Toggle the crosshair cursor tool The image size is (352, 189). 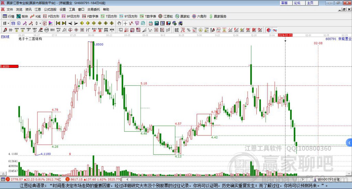coord(125,23)
